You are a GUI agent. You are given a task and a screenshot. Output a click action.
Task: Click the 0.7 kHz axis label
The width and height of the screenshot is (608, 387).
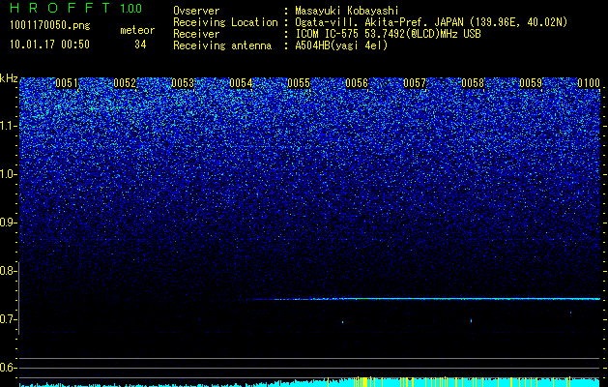tap(9, 319)
